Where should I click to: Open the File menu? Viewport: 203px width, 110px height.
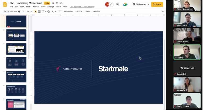pos(11,7)
